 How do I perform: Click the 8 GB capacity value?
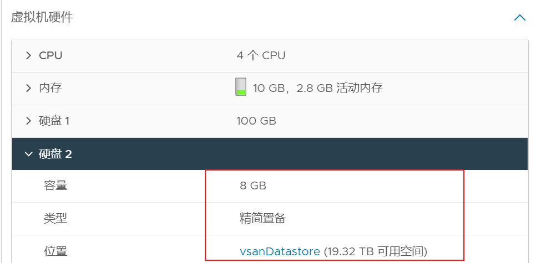(x=253, y=186)
